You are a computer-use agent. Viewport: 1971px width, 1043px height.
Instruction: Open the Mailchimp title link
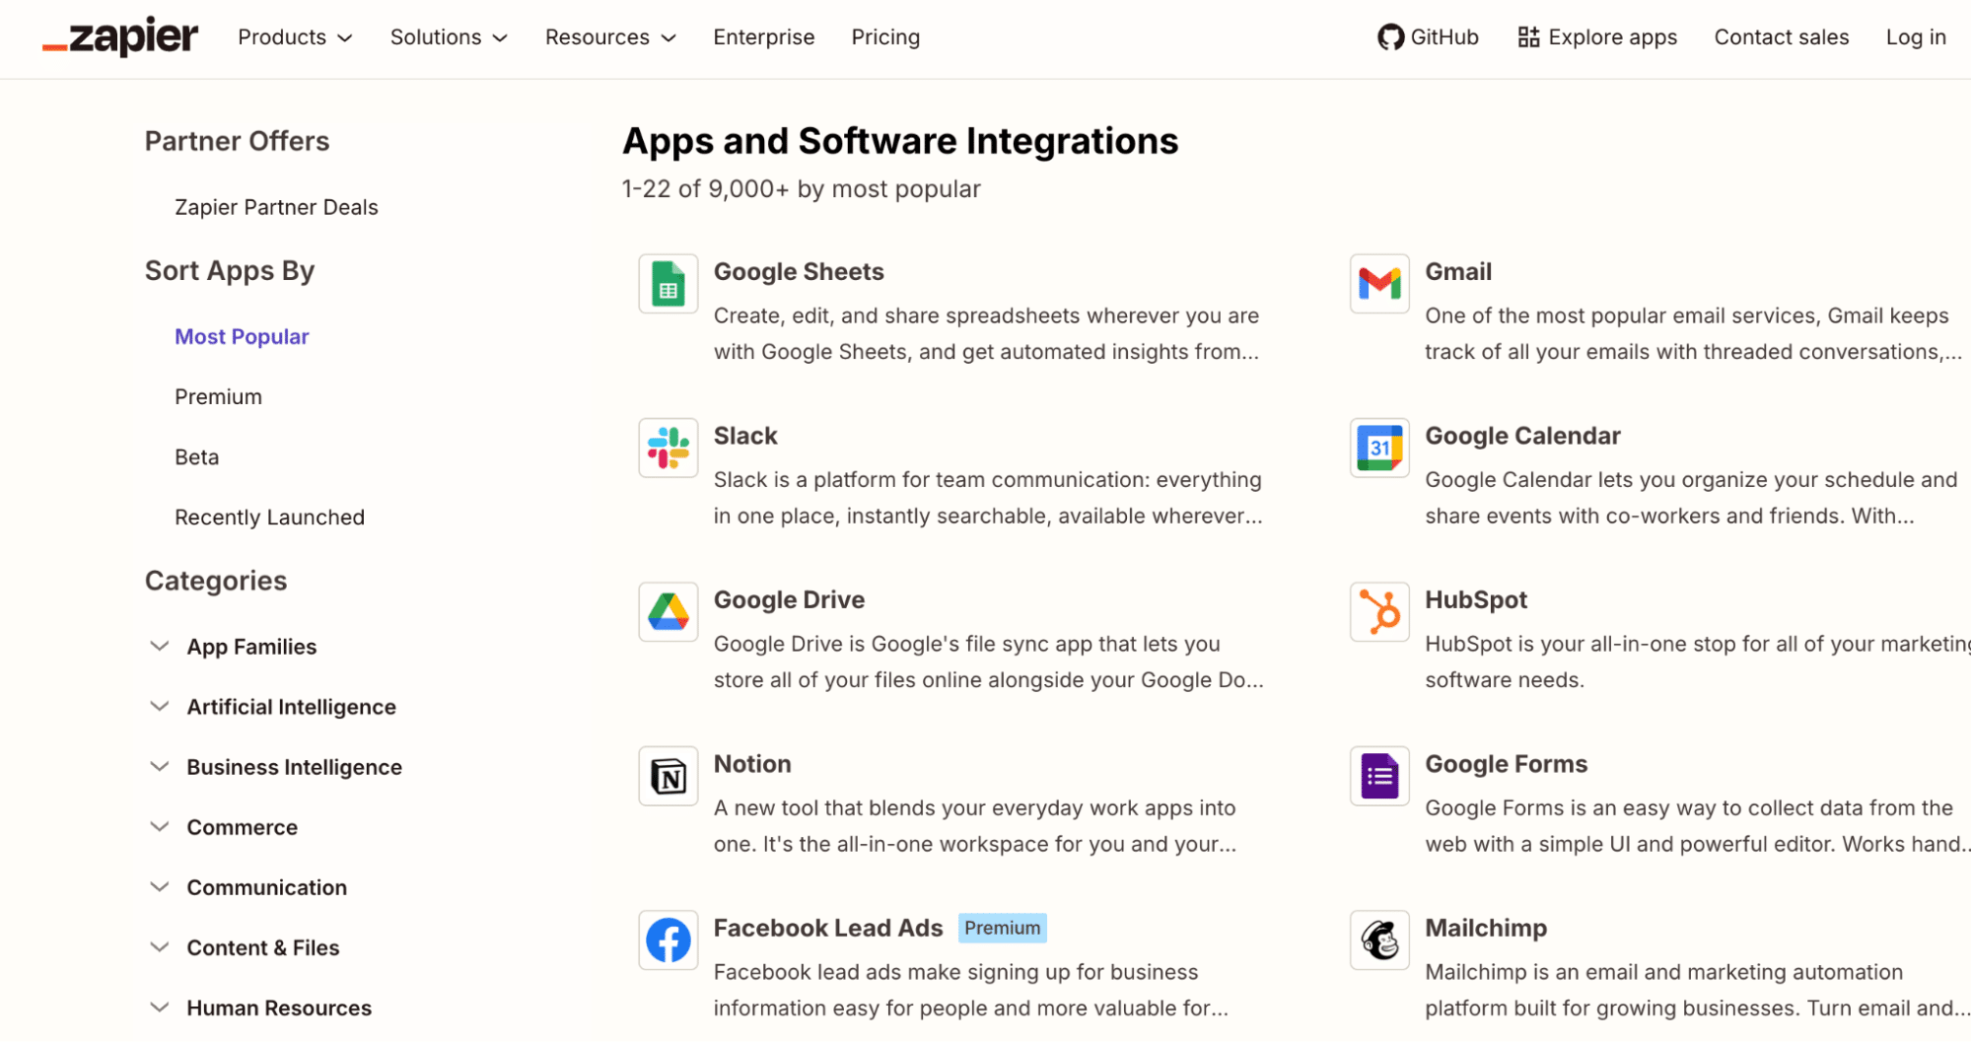coord(1486,929)
